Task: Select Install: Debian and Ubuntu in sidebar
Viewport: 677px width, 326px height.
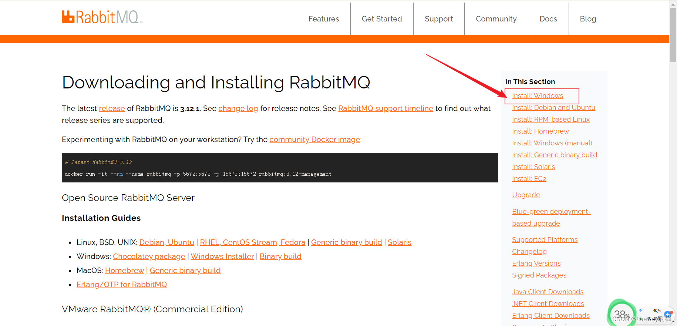Action: 553,108
